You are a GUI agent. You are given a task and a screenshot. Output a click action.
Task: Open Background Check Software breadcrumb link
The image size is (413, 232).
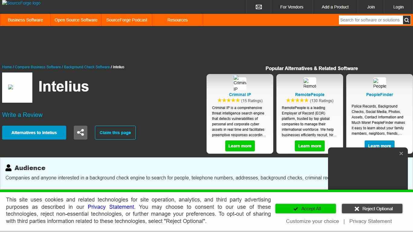pos(87,67)
